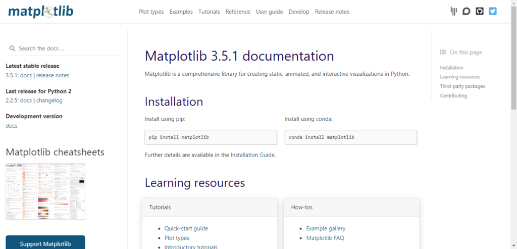Open the 3.5.1 release notes link
Screen dimensions: 517x249
point(53,75)
